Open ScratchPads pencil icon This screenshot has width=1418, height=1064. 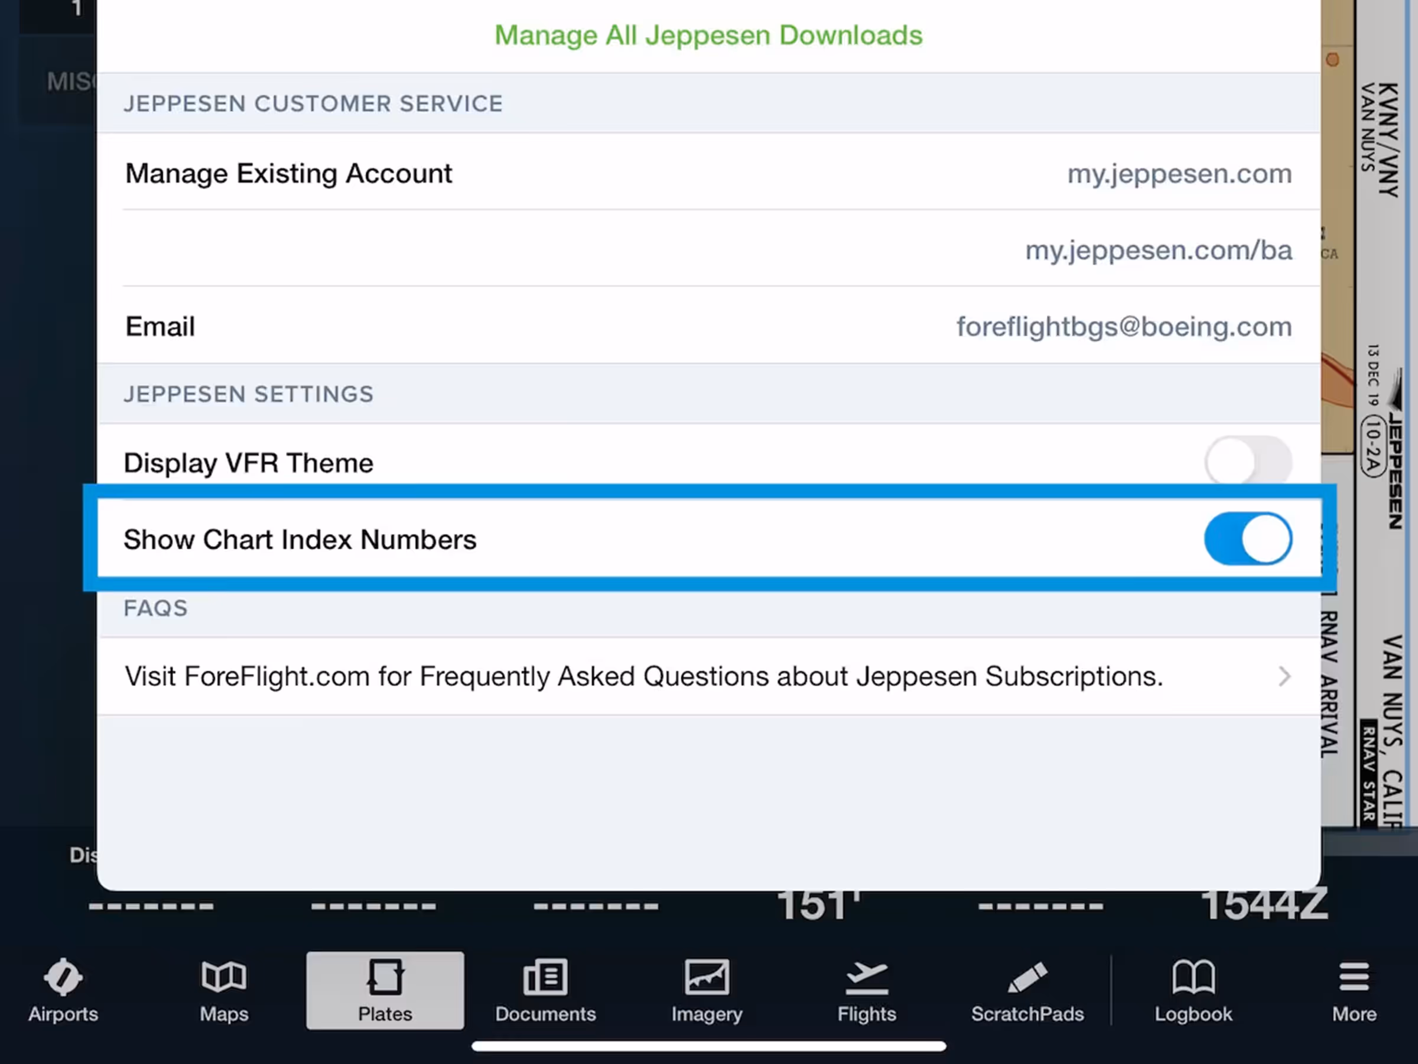(1027, 978)
